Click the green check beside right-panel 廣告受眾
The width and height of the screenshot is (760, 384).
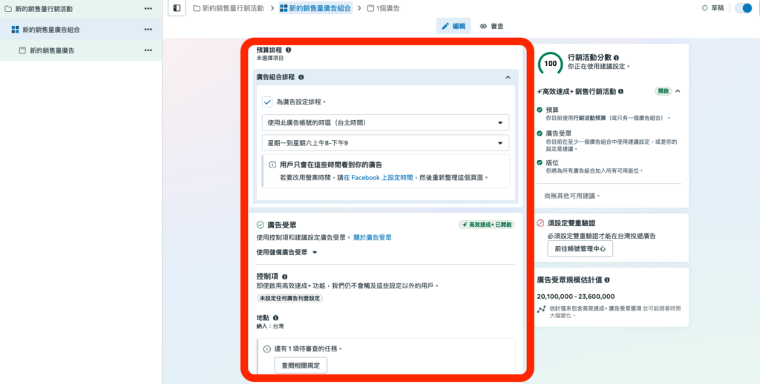pyautogui.click(x=540, y=133)
